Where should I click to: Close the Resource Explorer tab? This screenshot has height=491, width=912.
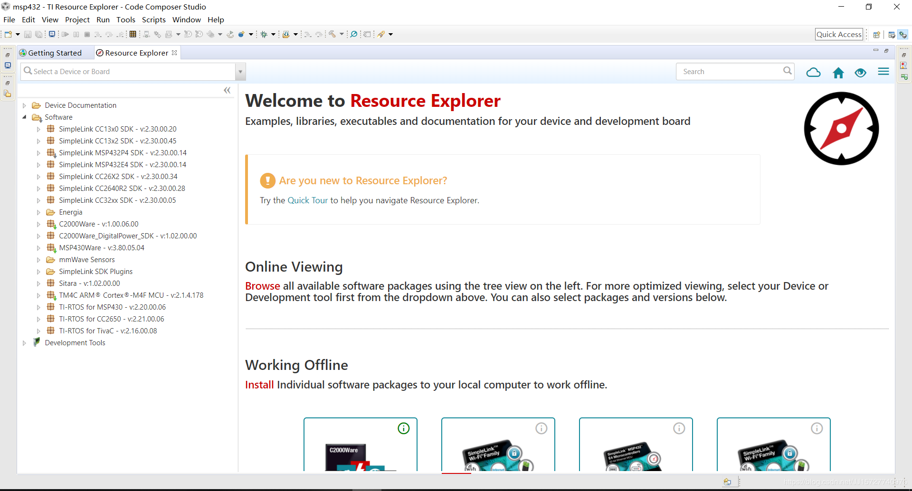coord(174,53)
